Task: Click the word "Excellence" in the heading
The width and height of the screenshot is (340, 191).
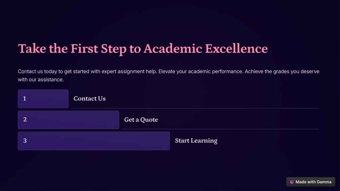Action: coord(237,48)
